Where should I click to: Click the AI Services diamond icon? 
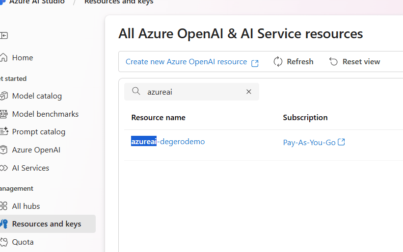[x=3, y=168]
